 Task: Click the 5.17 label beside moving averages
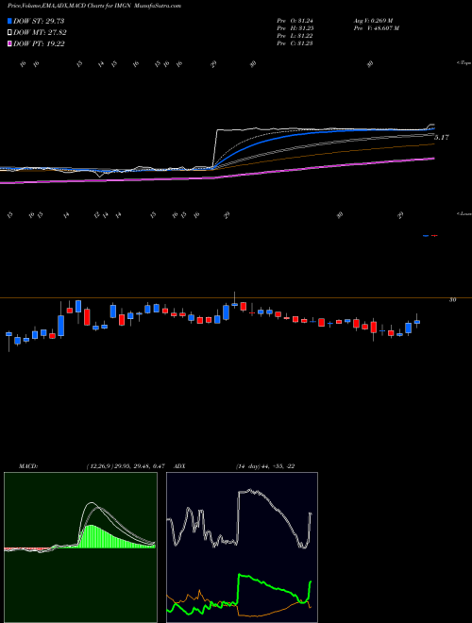pyautogui.click(x=442, y=138)
